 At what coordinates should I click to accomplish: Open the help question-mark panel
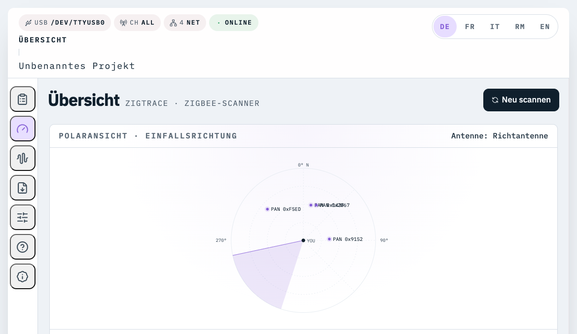click(x=23, y=247)
